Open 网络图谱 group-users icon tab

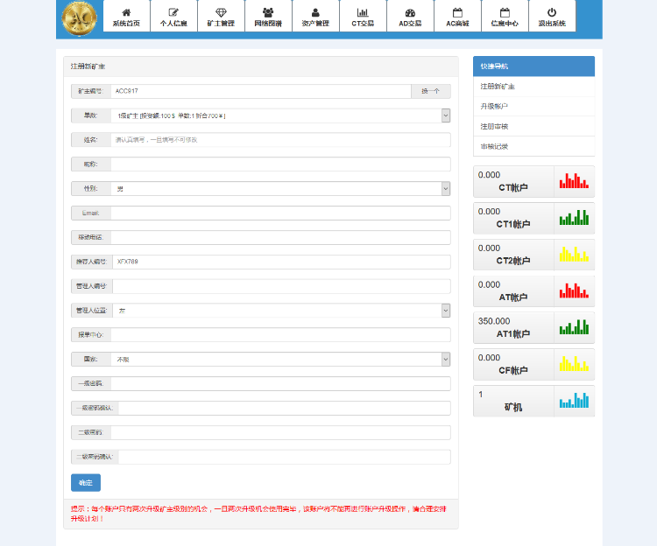268,17
